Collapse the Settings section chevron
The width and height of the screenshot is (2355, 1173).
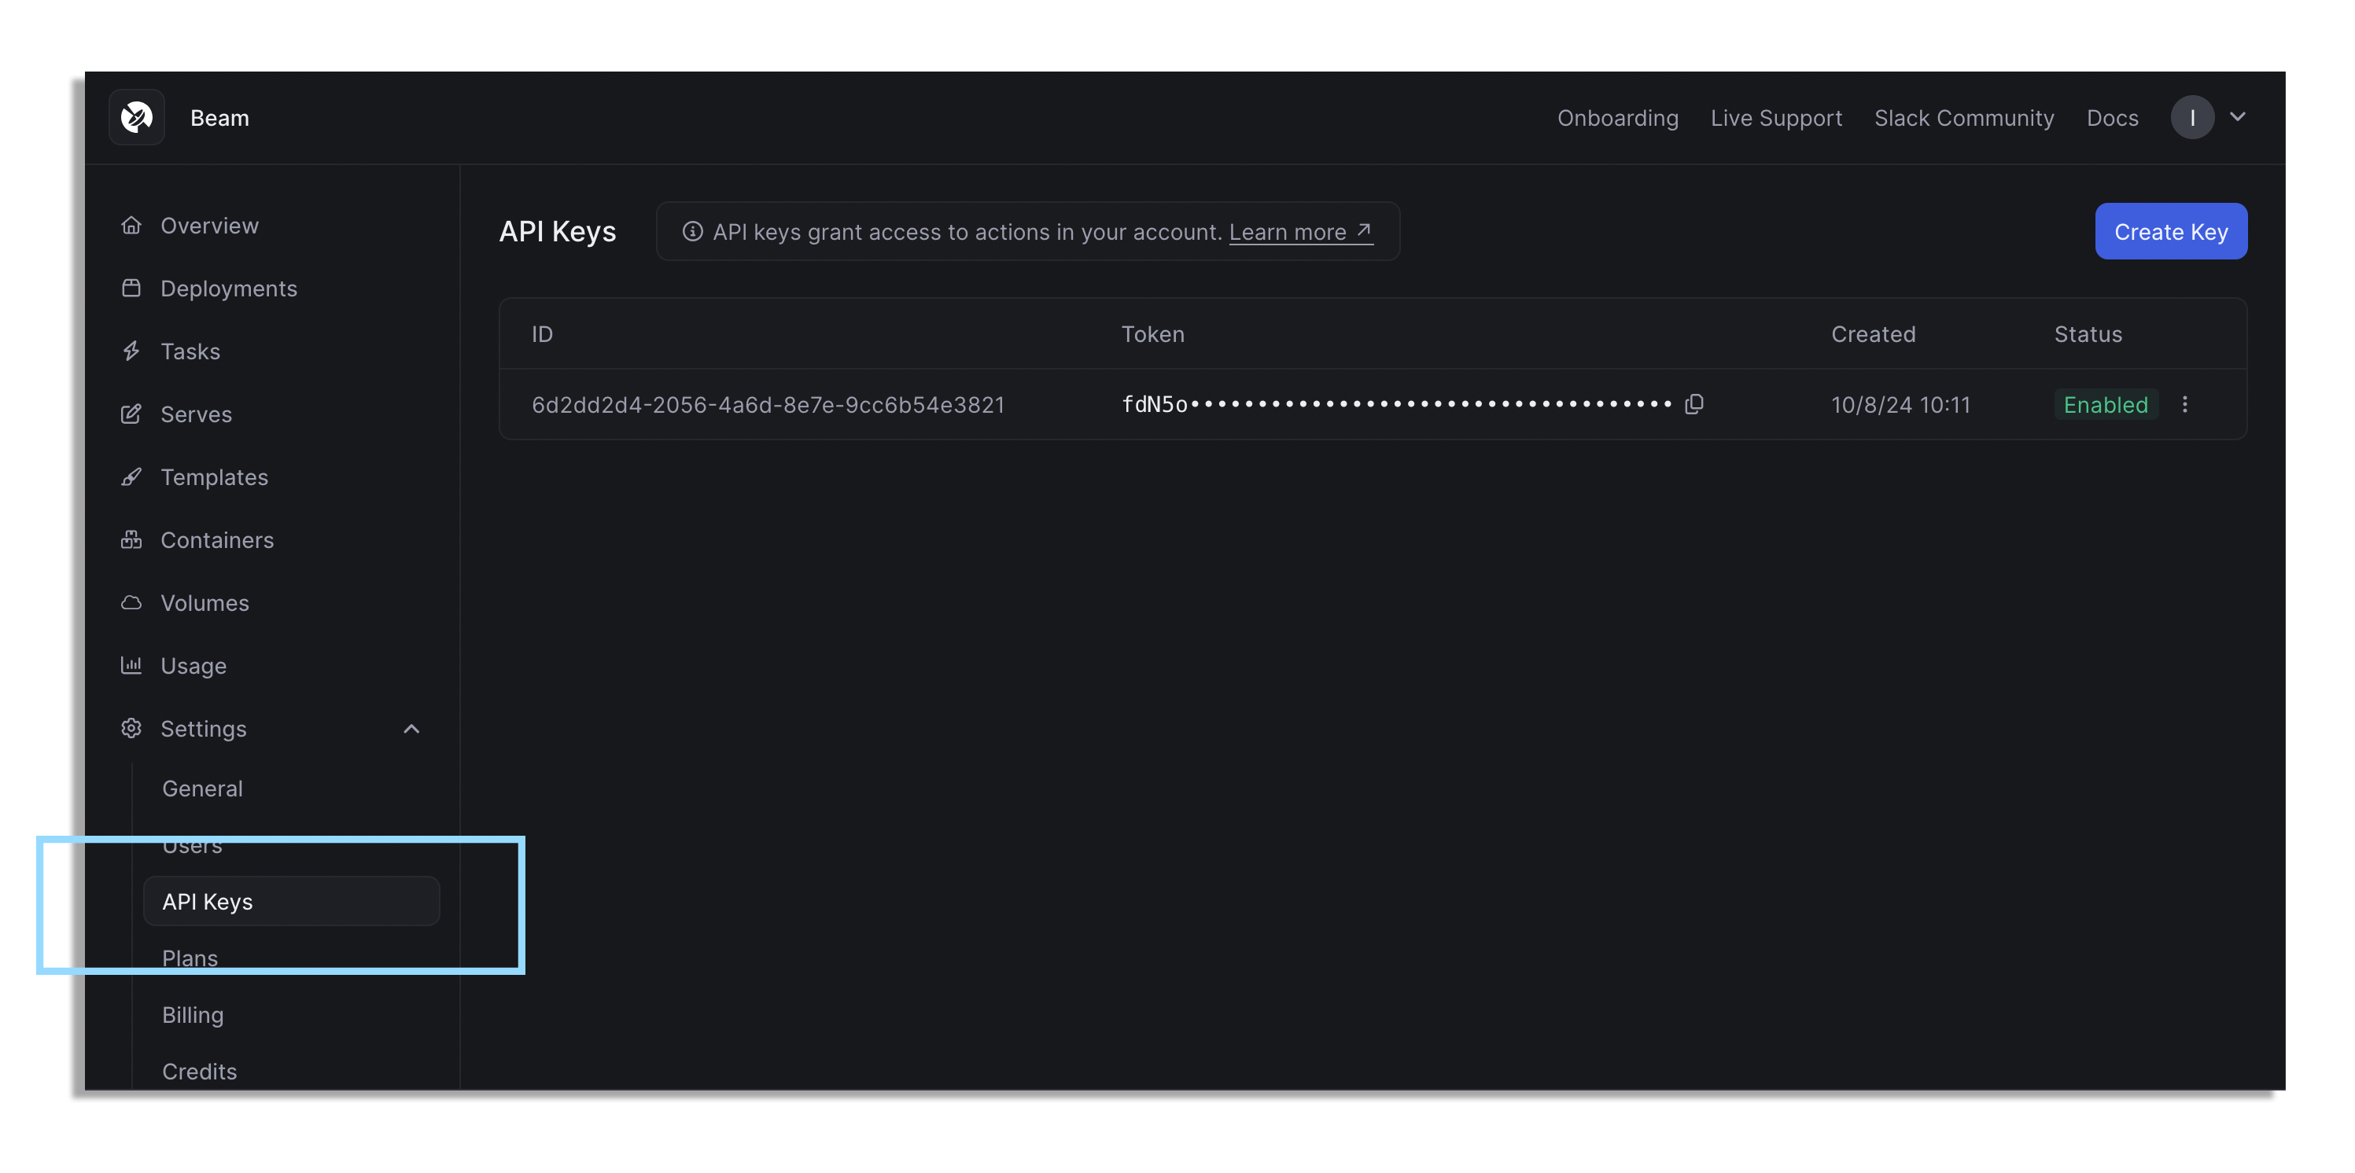[x=411, y=728]
